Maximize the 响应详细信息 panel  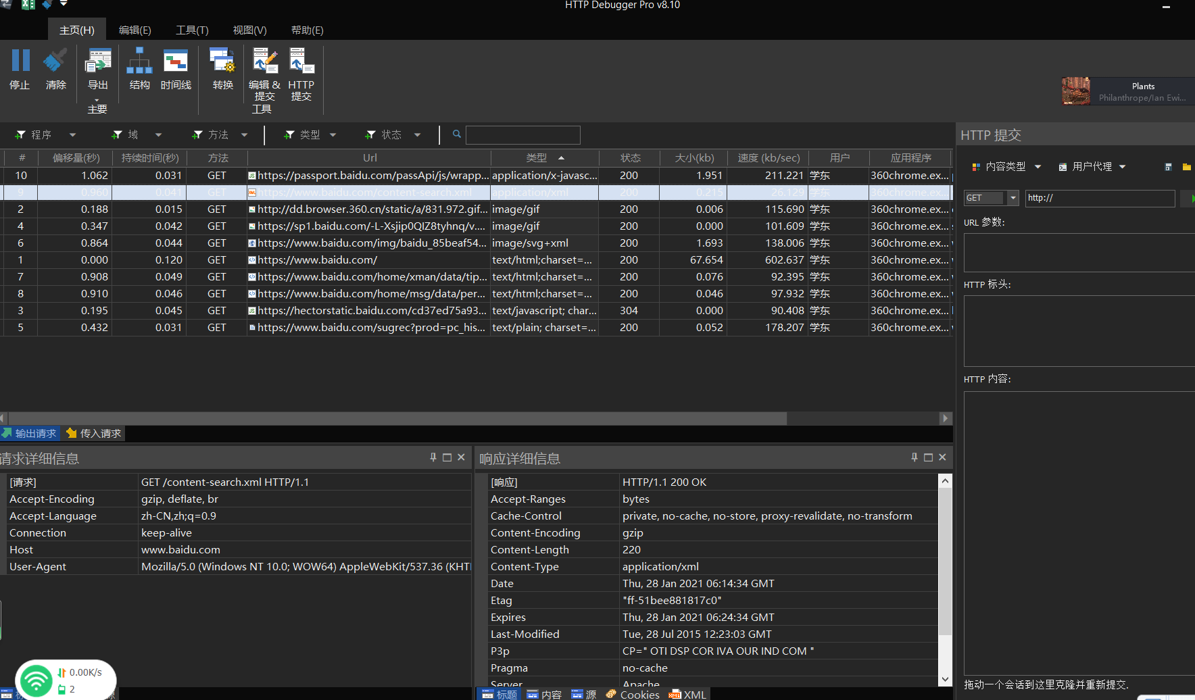pyautogui.click(x=929, y=457)
